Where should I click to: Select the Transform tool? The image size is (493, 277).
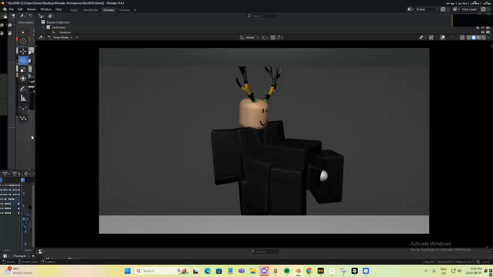[23, 78]
